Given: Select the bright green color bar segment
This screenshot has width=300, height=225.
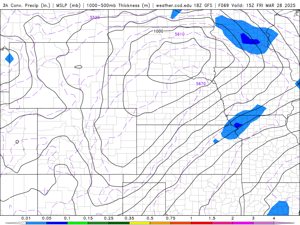Looking at the screenshot, I should click(x=78, y=223).
